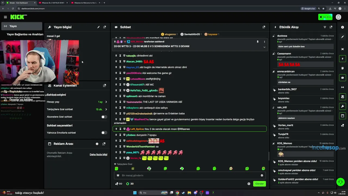Open the Daha fazla bilgi link
The height and width of the screenshot is (196, 348).
pyautogui.click(x=98, y=155)
